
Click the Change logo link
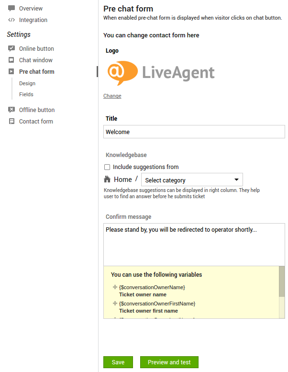112,96
